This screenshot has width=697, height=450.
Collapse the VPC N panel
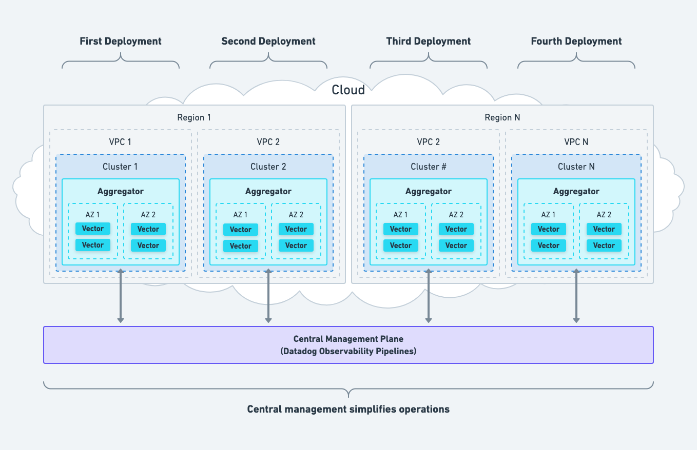[x=576, y=142]
